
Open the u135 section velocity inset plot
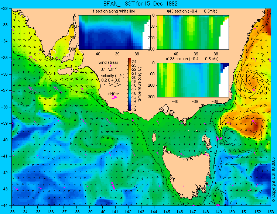coord(193,80)
